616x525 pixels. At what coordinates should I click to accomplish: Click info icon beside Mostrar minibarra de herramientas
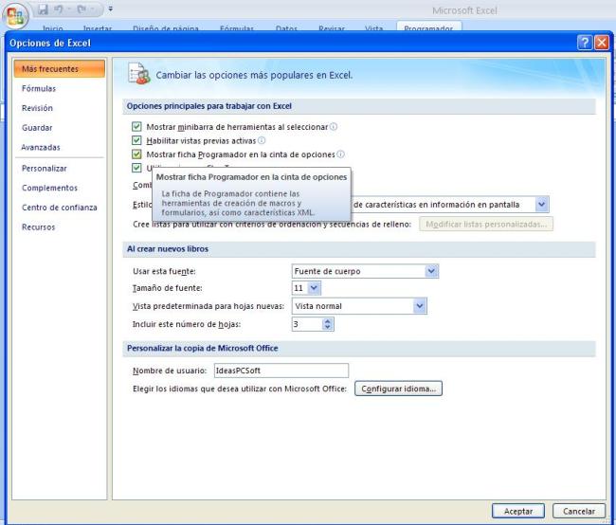click(334, 127)
